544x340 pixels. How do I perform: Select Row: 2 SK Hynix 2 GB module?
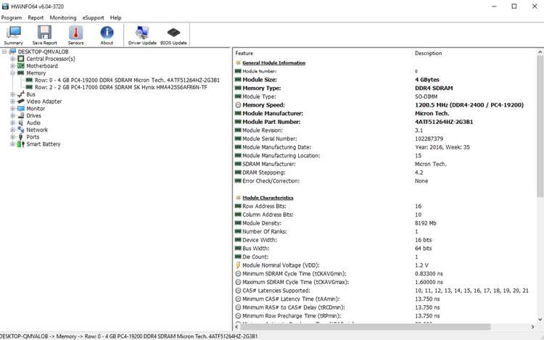tap(120, 87)
